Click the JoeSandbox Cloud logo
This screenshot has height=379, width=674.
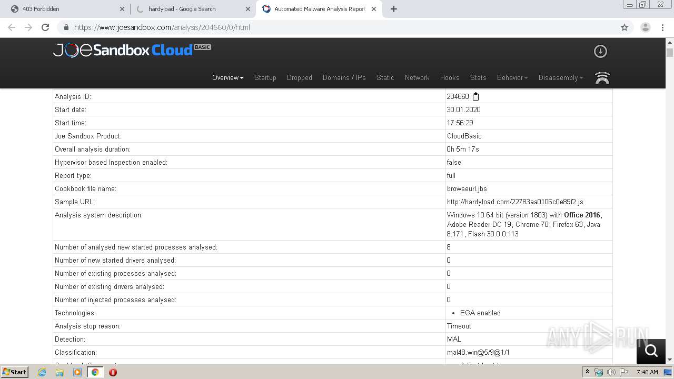[x=132, y=50]
